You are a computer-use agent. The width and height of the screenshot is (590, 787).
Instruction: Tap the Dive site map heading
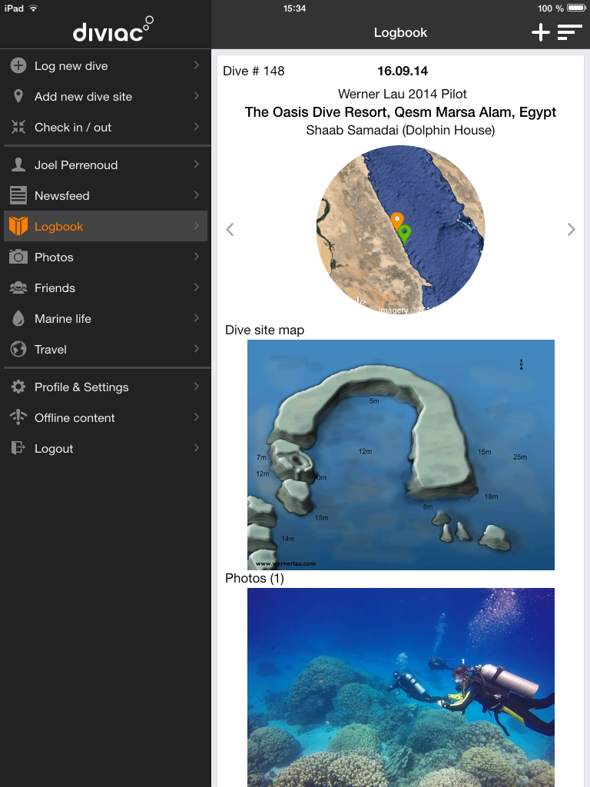coord(264,330)
